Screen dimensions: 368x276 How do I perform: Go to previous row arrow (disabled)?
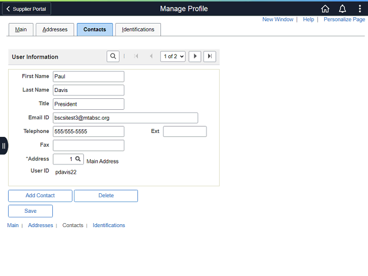coord(151,56)
